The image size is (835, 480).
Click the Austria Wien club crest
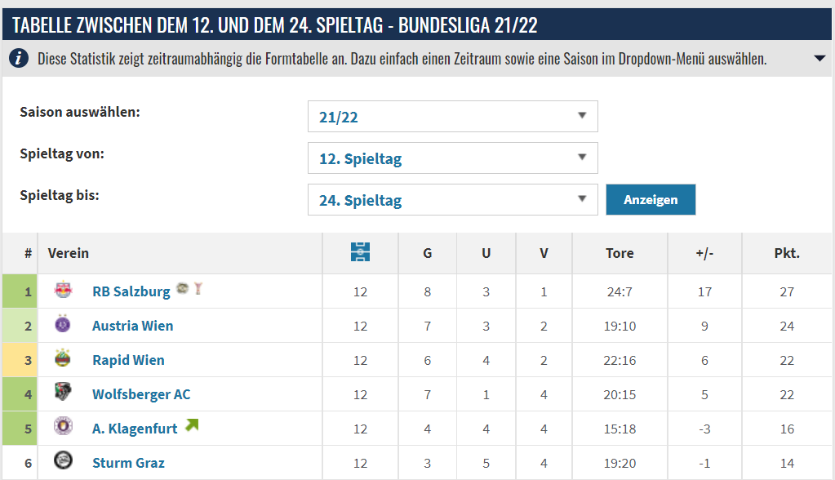(x=63, y=324)
